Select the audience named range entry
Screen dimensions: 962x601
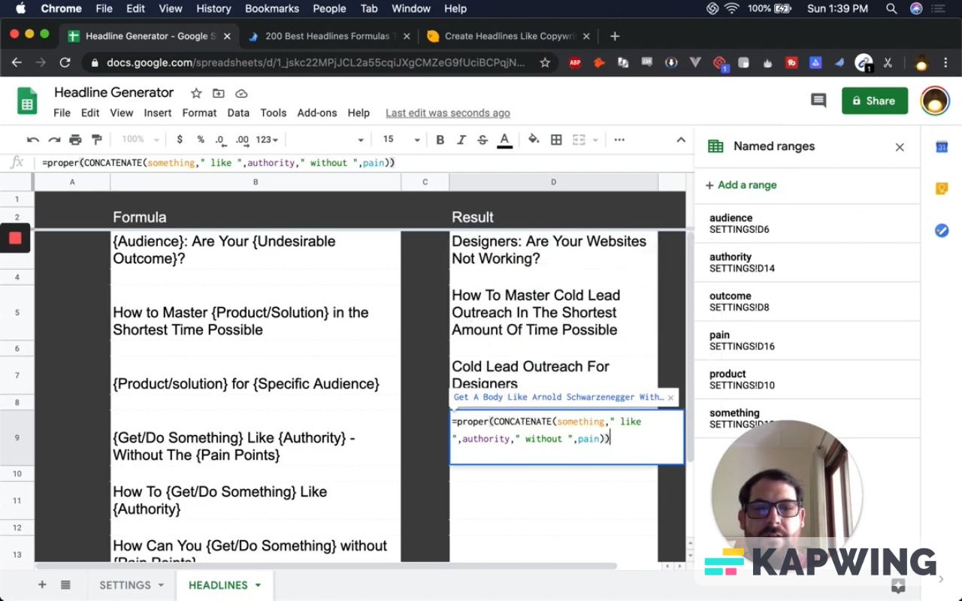(806, 223)
